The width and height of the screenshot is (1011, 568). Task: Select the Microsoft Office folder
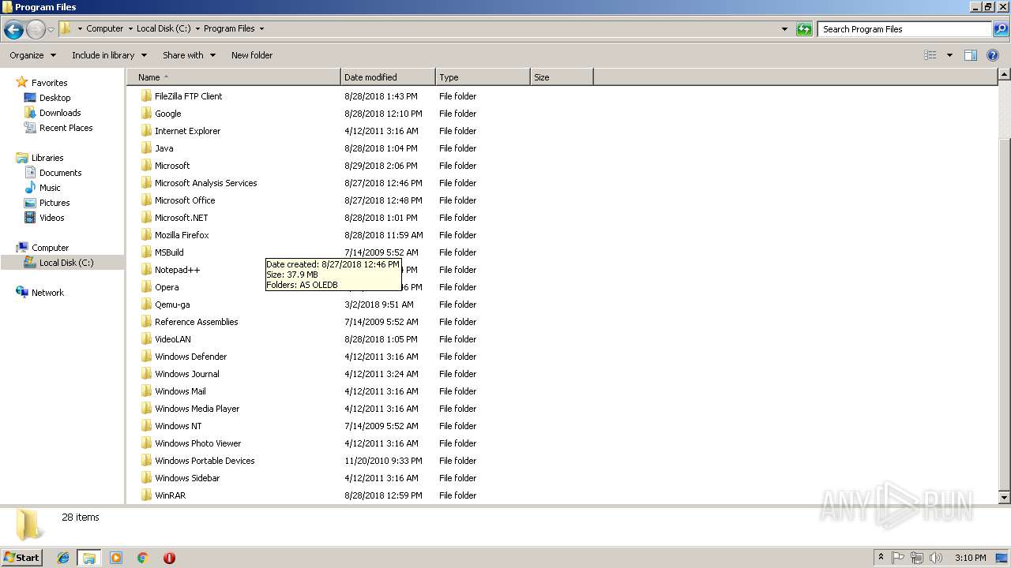[x=185, y=200]
